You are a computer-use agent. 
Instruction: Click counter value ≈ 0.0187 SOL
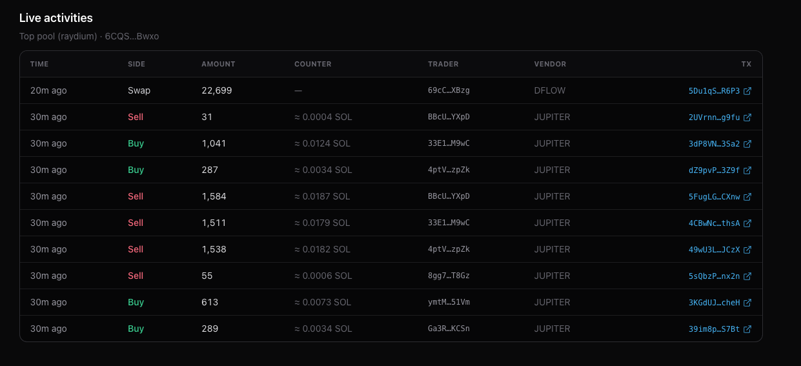click(322, 196)
